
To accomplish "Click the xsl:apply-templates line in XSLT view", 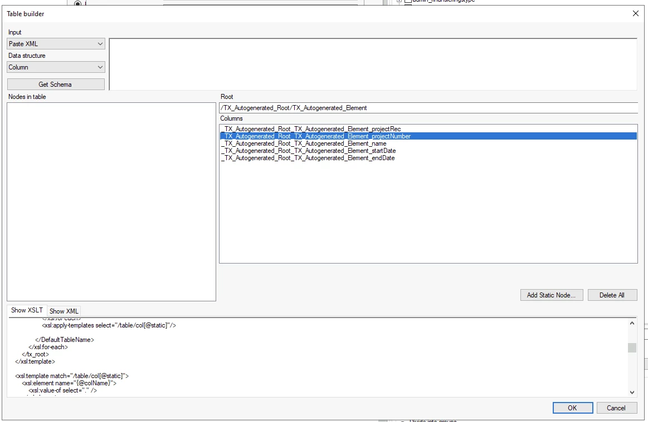I will [x=109, y=325].
